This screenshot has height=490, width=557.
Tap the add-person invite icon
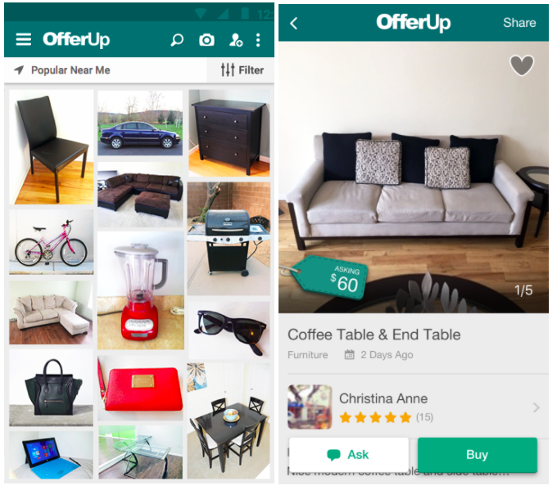click(236, 40)
